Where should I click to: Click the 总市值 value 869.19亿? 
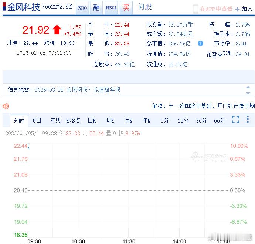[x=179, y=43]
